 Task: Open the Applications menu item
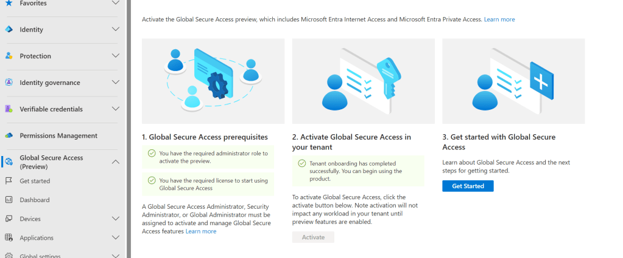tap(37, 237)
